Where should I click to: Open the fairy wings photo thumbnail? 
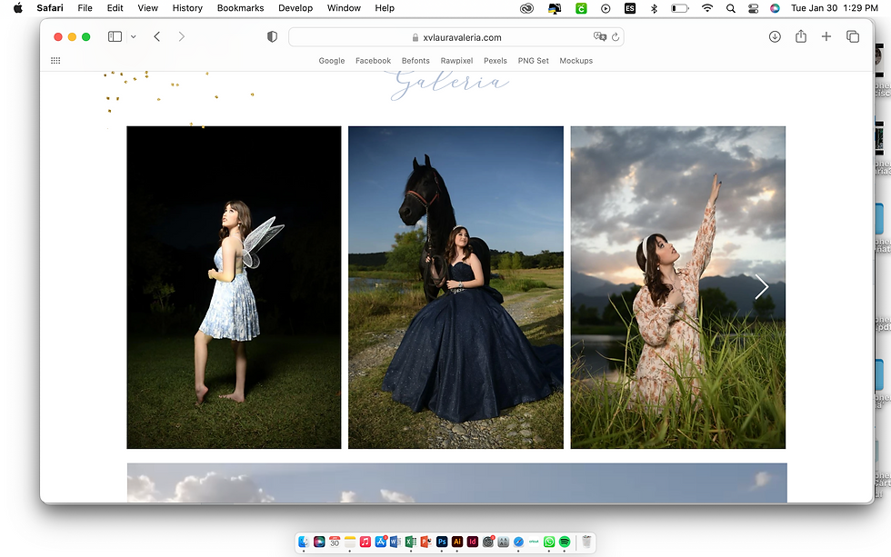[234, 287]
